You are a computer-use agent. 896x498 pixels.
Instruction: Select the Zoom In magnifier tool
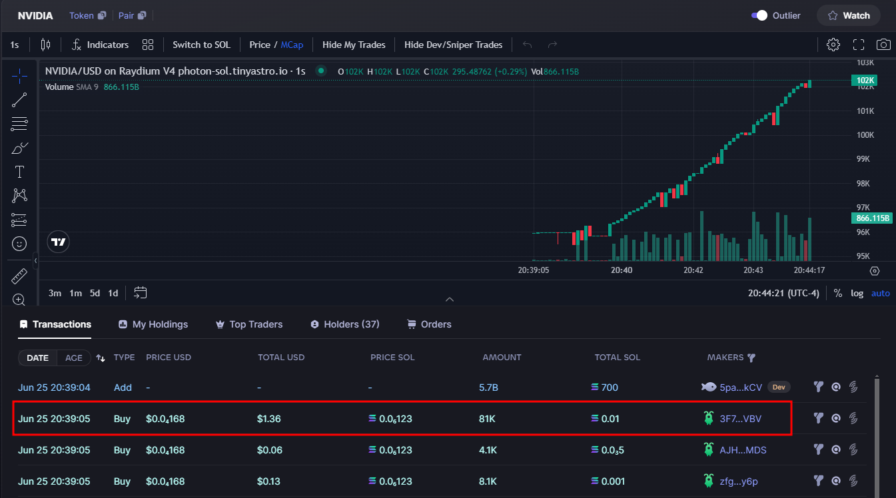point(19,300)
